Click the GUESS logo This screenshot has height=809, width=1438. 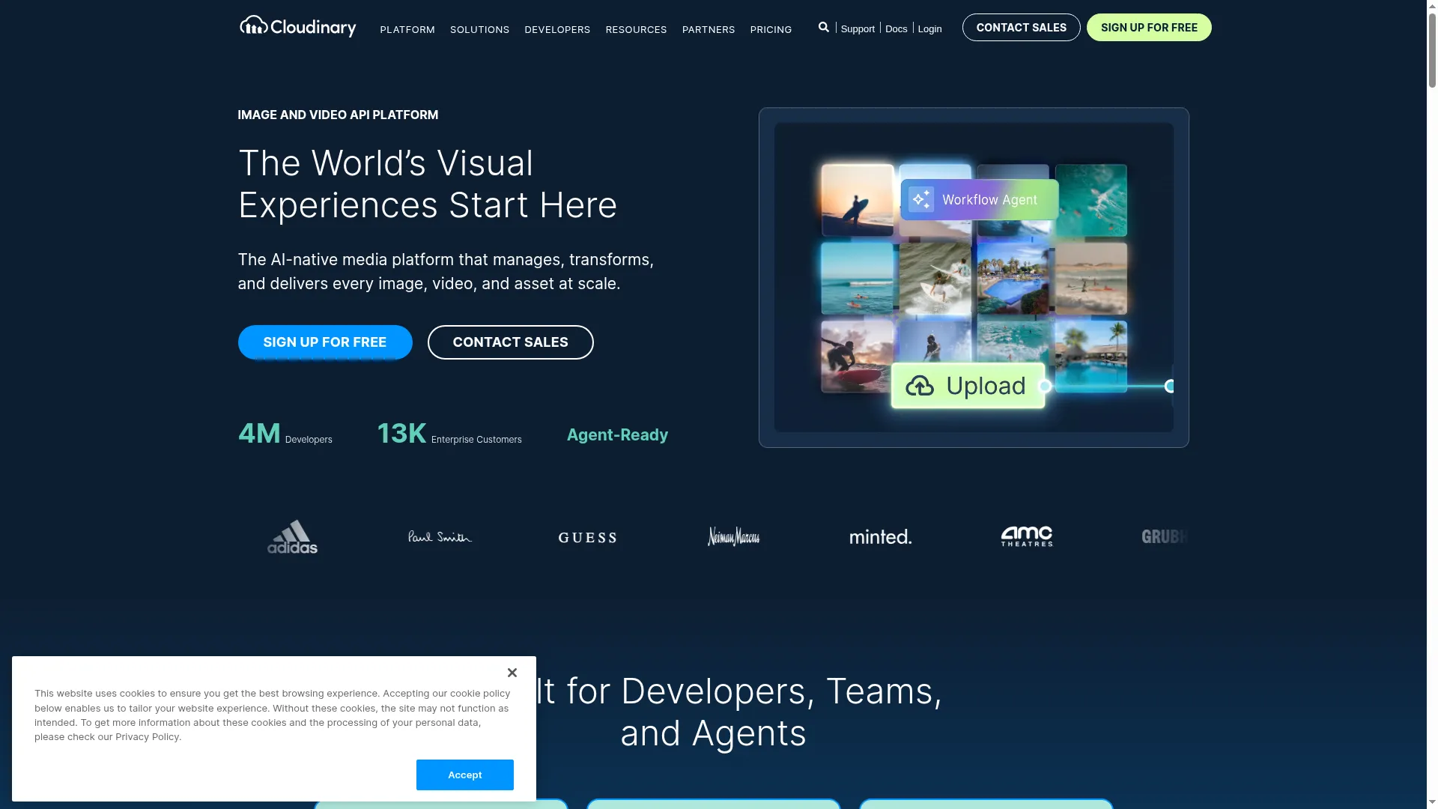tap(587, 538)
